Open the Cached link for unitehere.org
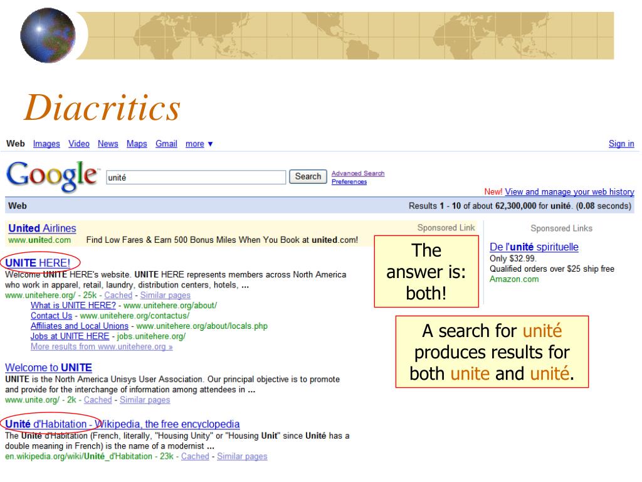Viewport: 642px width, 482px height. coord(118,295)
